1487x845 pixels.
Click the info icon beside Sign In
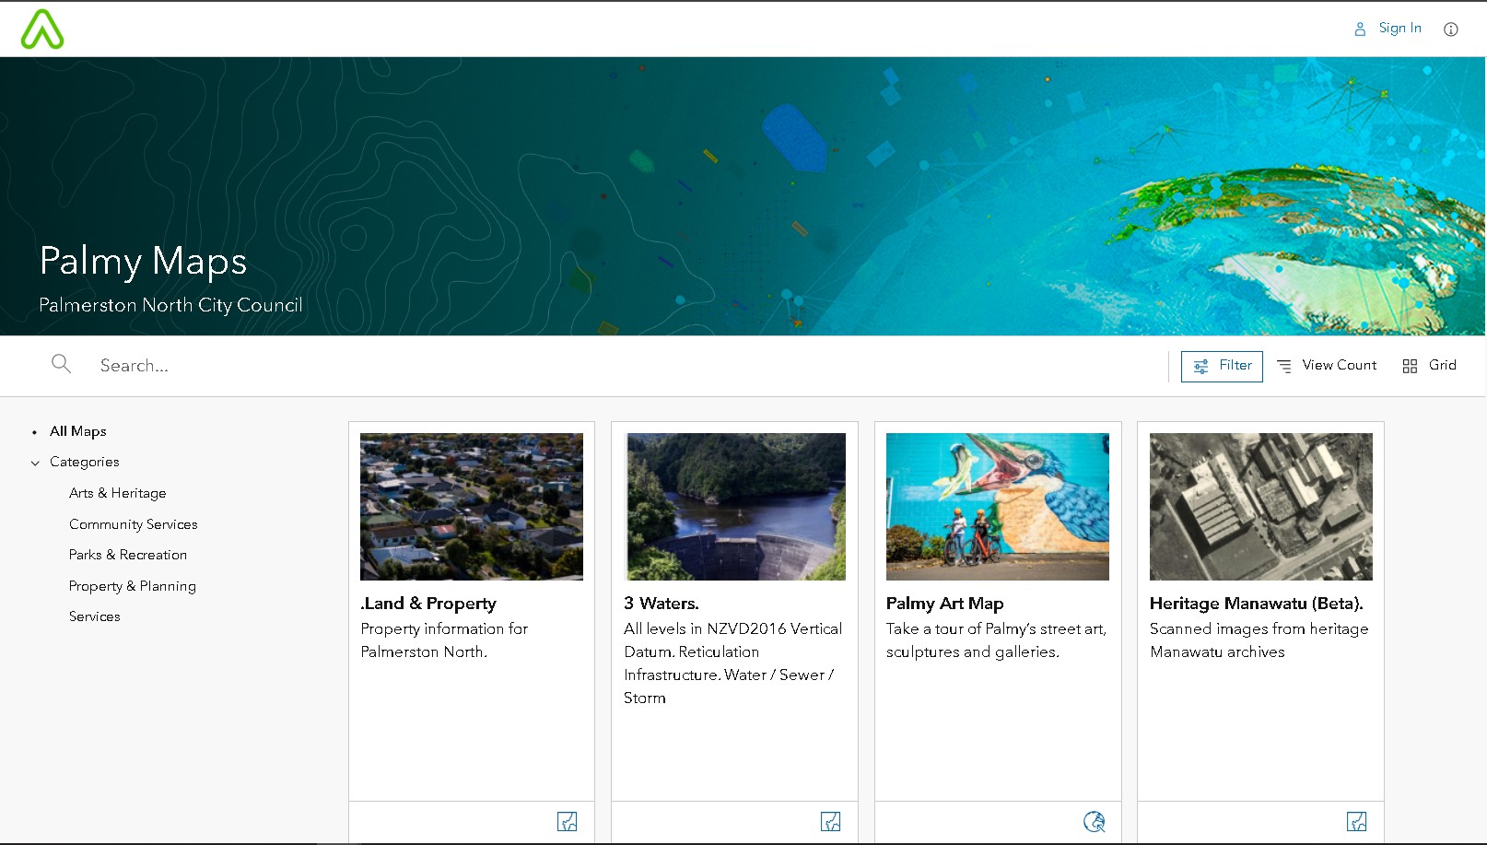click(1451, 29)
